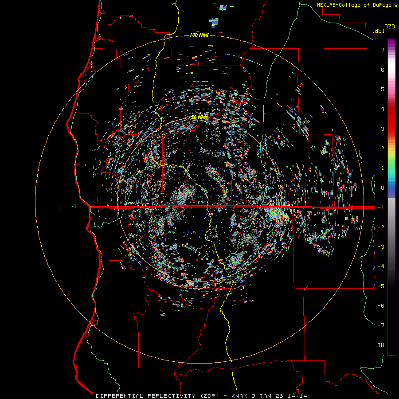Click the 4 value on color scale

point(383,109)
